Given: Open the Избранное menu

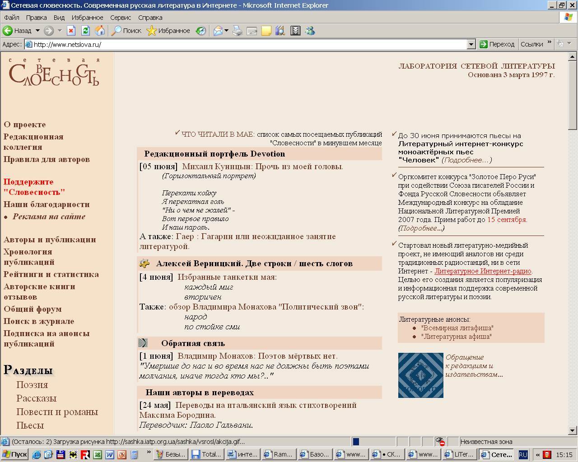Looking at the screenshot, I should coord(88,18).
